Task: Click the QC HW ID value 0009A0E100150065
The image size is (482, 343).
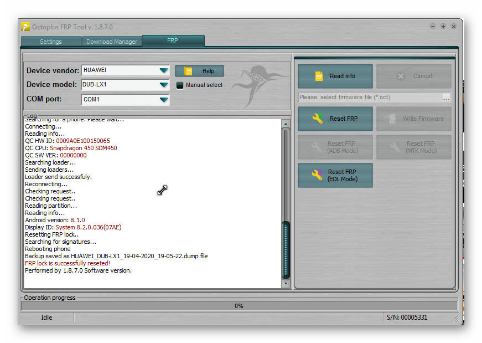Action: click(83, 141)
